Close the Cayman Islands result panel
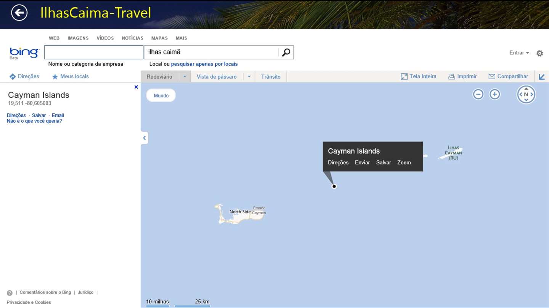549x308 pixels. click(x=136, y=87)
